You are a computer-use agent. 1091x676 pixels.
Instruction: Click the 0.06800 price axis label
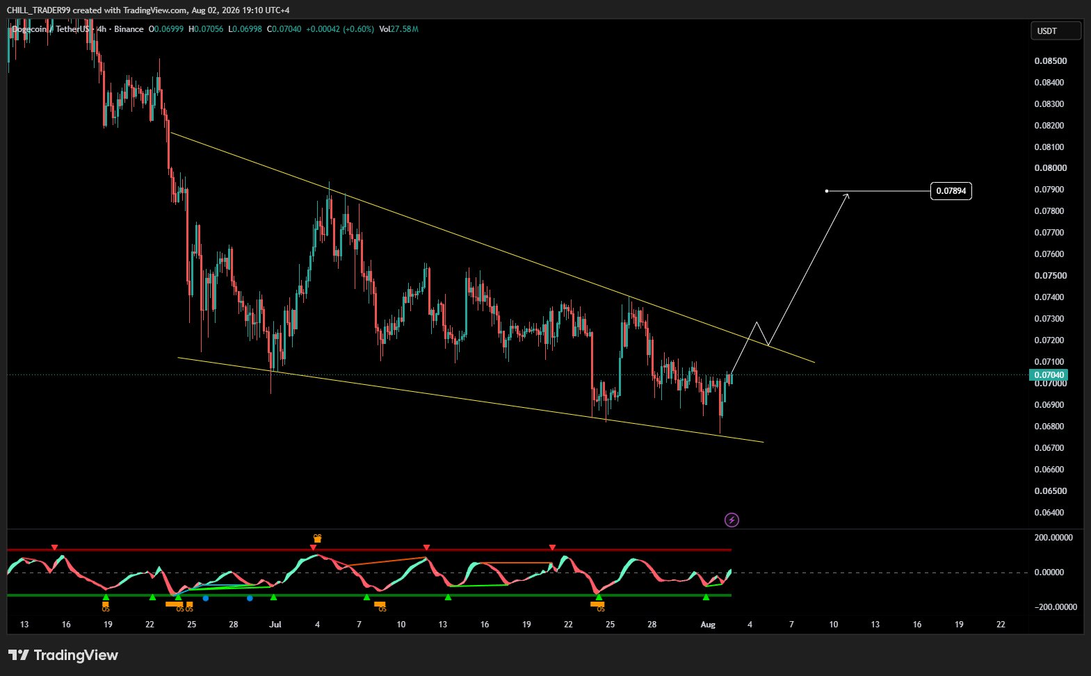pos(1050,427)
